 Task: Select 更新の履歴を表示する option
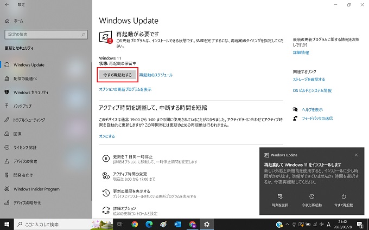click(149, 193)
